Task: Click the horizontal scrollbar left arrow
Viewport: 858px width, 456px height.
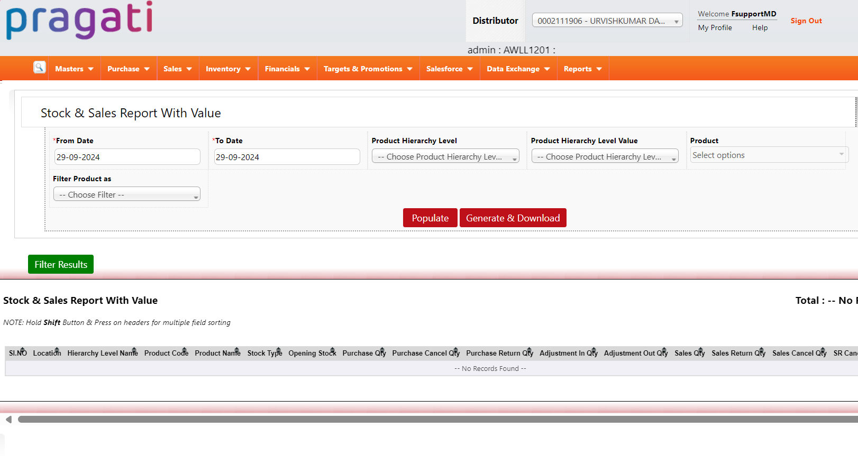Action: tap(8, 420)
